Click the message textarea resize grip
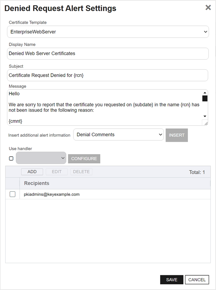Viewport: 216px width, 290px height. coord(206,123)
